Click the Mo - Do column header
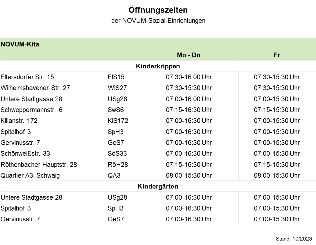The width and height of the screenshot is (316, 245). [188, 55]
